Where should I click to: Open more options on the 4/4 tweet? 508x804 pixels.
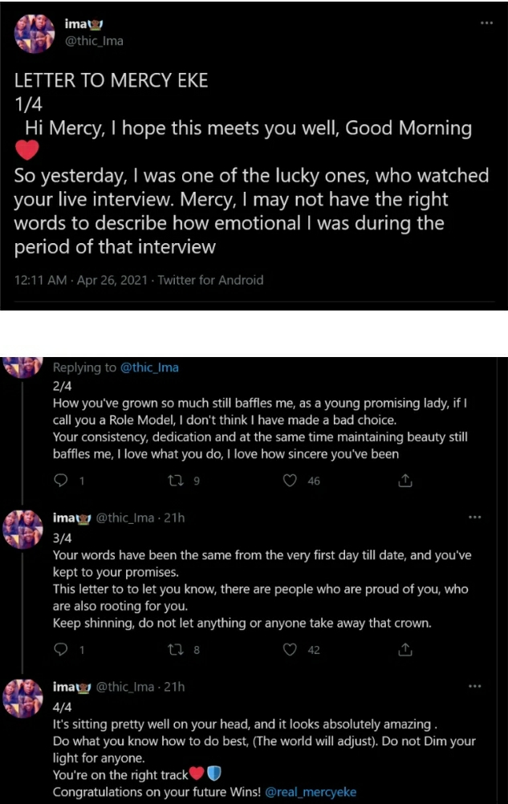pyautogui.click(x=474, y=686)
